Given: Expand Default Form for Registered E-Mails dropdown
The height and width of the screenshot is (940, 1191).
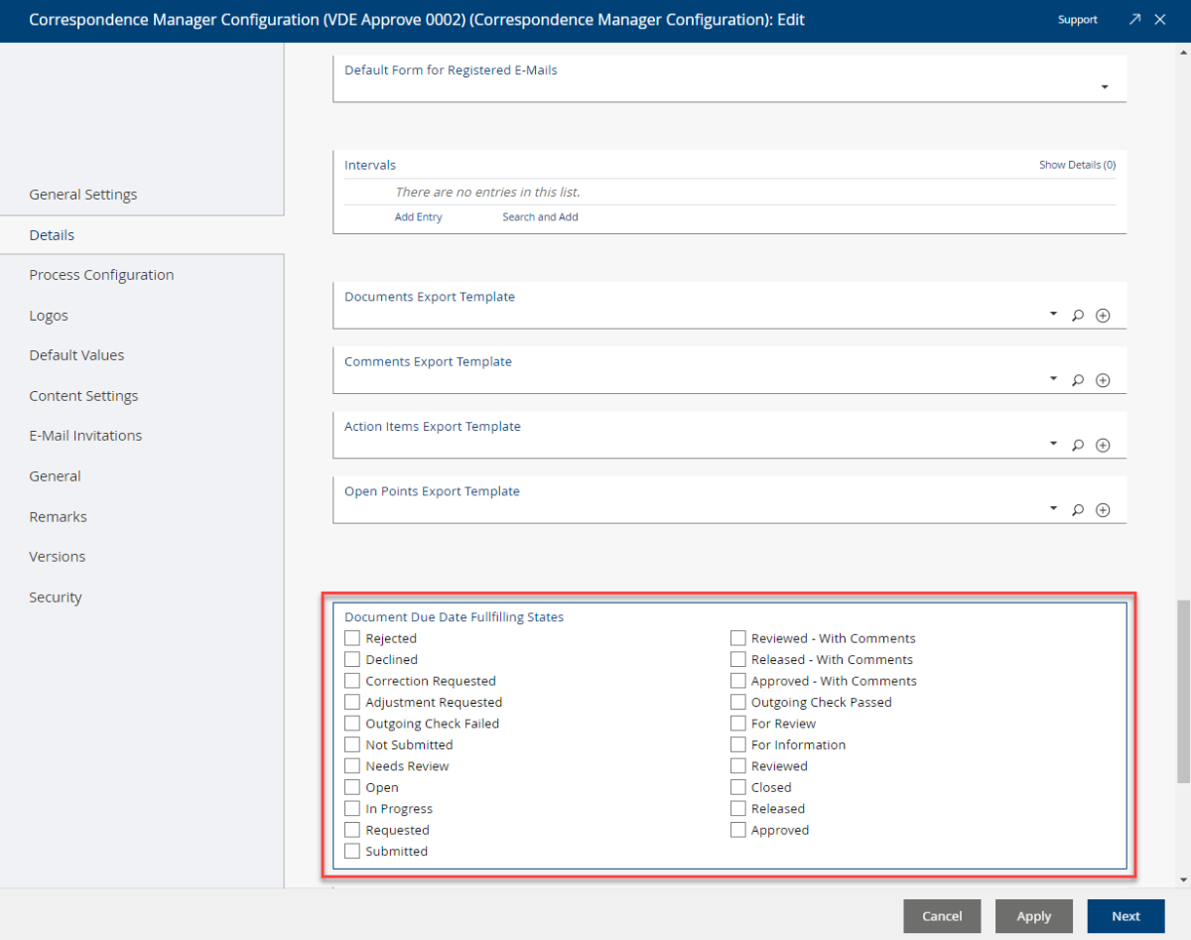Looking at the screenshot, I should (x=1105, y=88).
